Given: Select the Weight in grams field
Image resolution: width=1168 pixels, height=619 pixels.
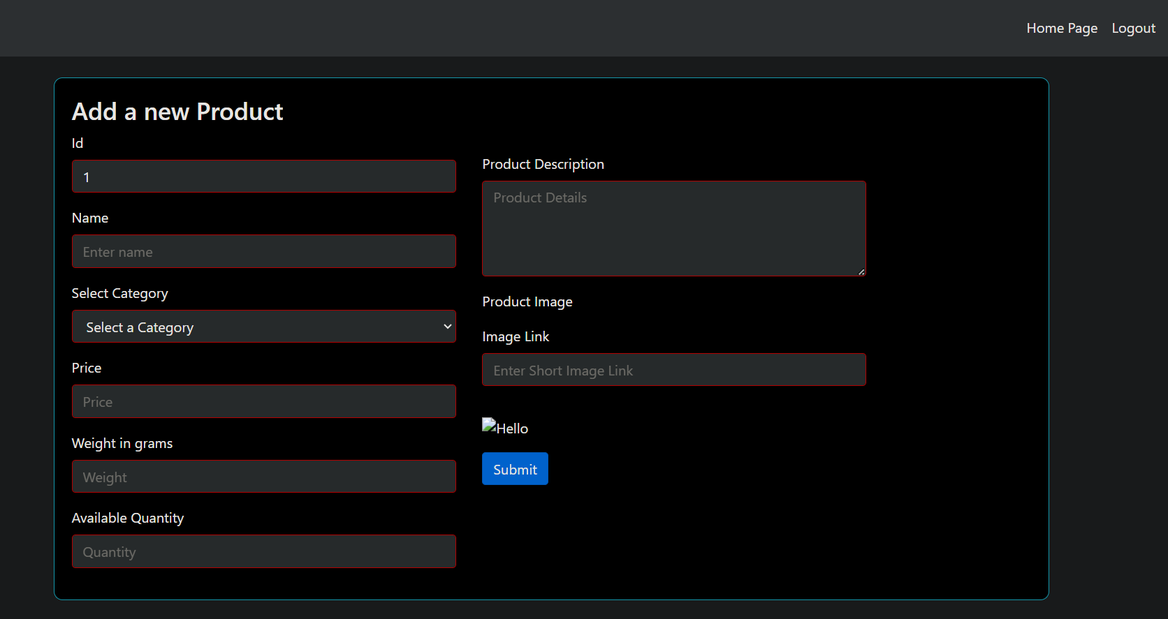Looking at the screenshot, I should (x=264, y=477).
